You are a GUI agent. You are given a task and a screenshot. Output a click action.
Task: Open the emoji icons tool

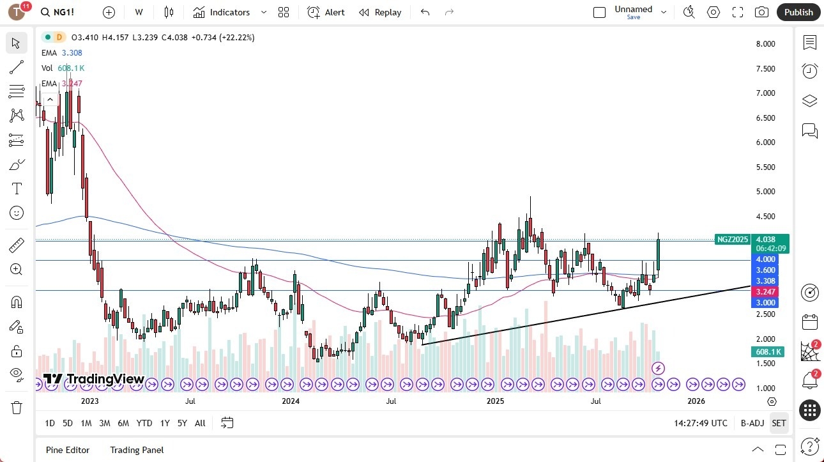point(17,213)
